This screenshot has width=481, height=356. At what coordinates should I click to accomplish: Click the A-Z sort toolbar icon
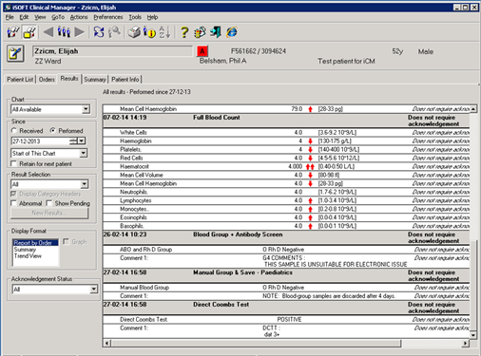coord(164,32)
